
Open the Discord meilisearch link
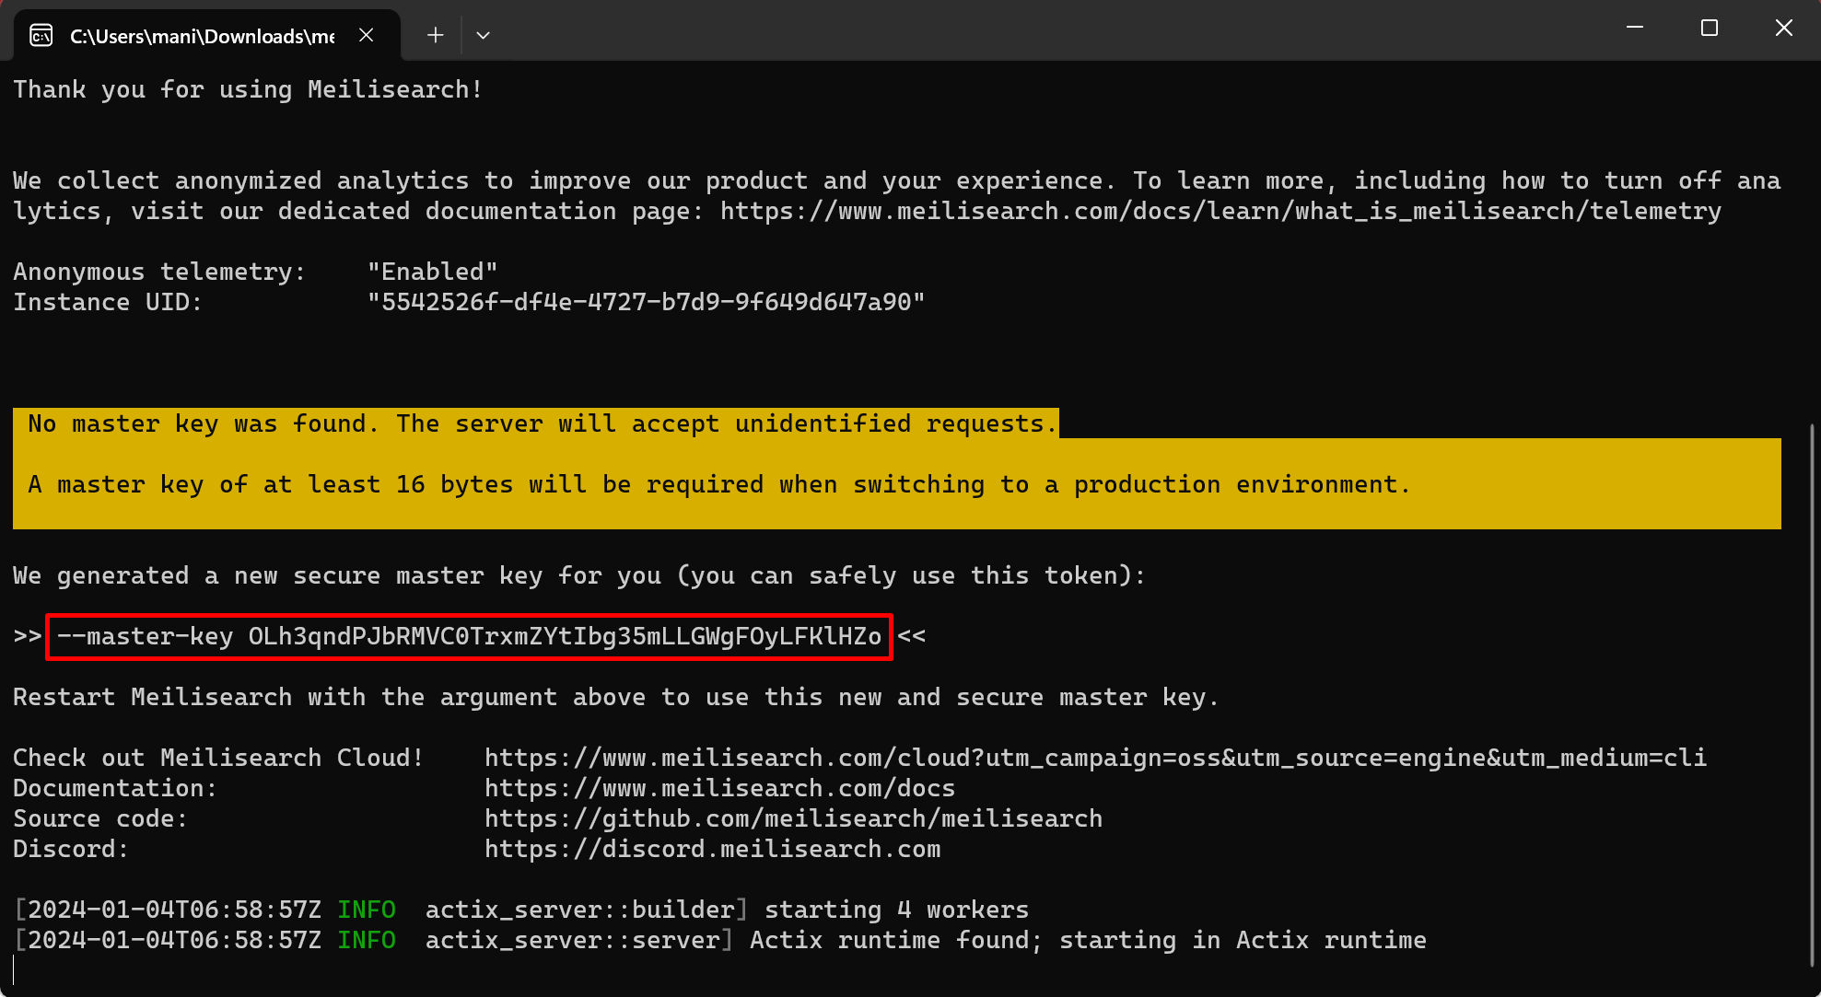712,849
